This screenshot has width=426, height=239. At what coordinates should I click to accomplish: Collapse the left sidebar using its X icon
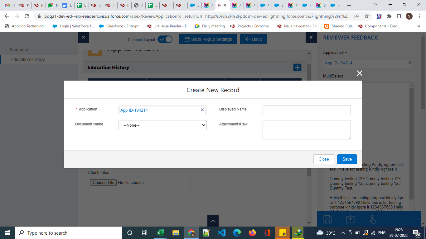(x=83, y=37)
